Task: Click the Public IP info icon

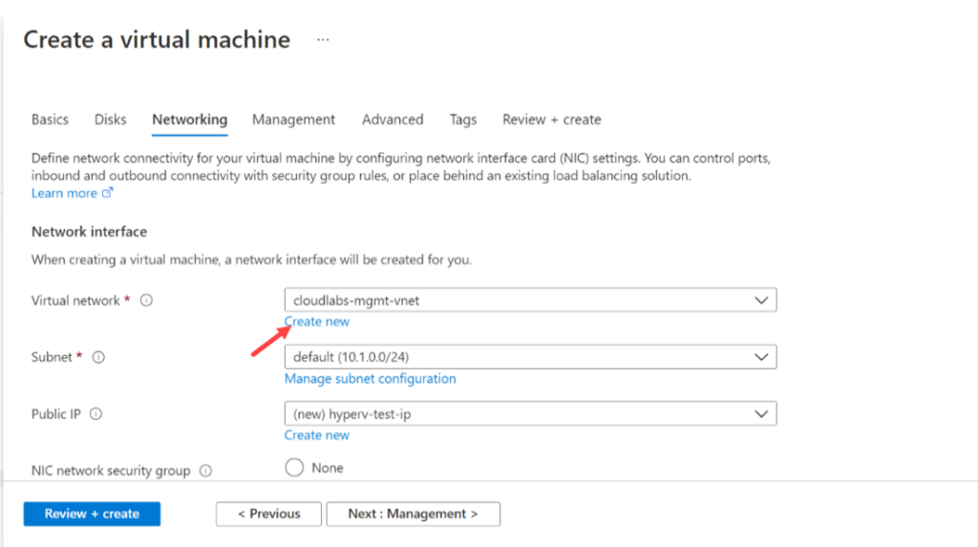Action: pos(96,414)
